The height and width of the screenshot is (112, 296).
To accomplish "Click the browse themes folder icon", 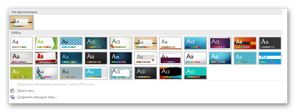I will [x=12, y=91].
